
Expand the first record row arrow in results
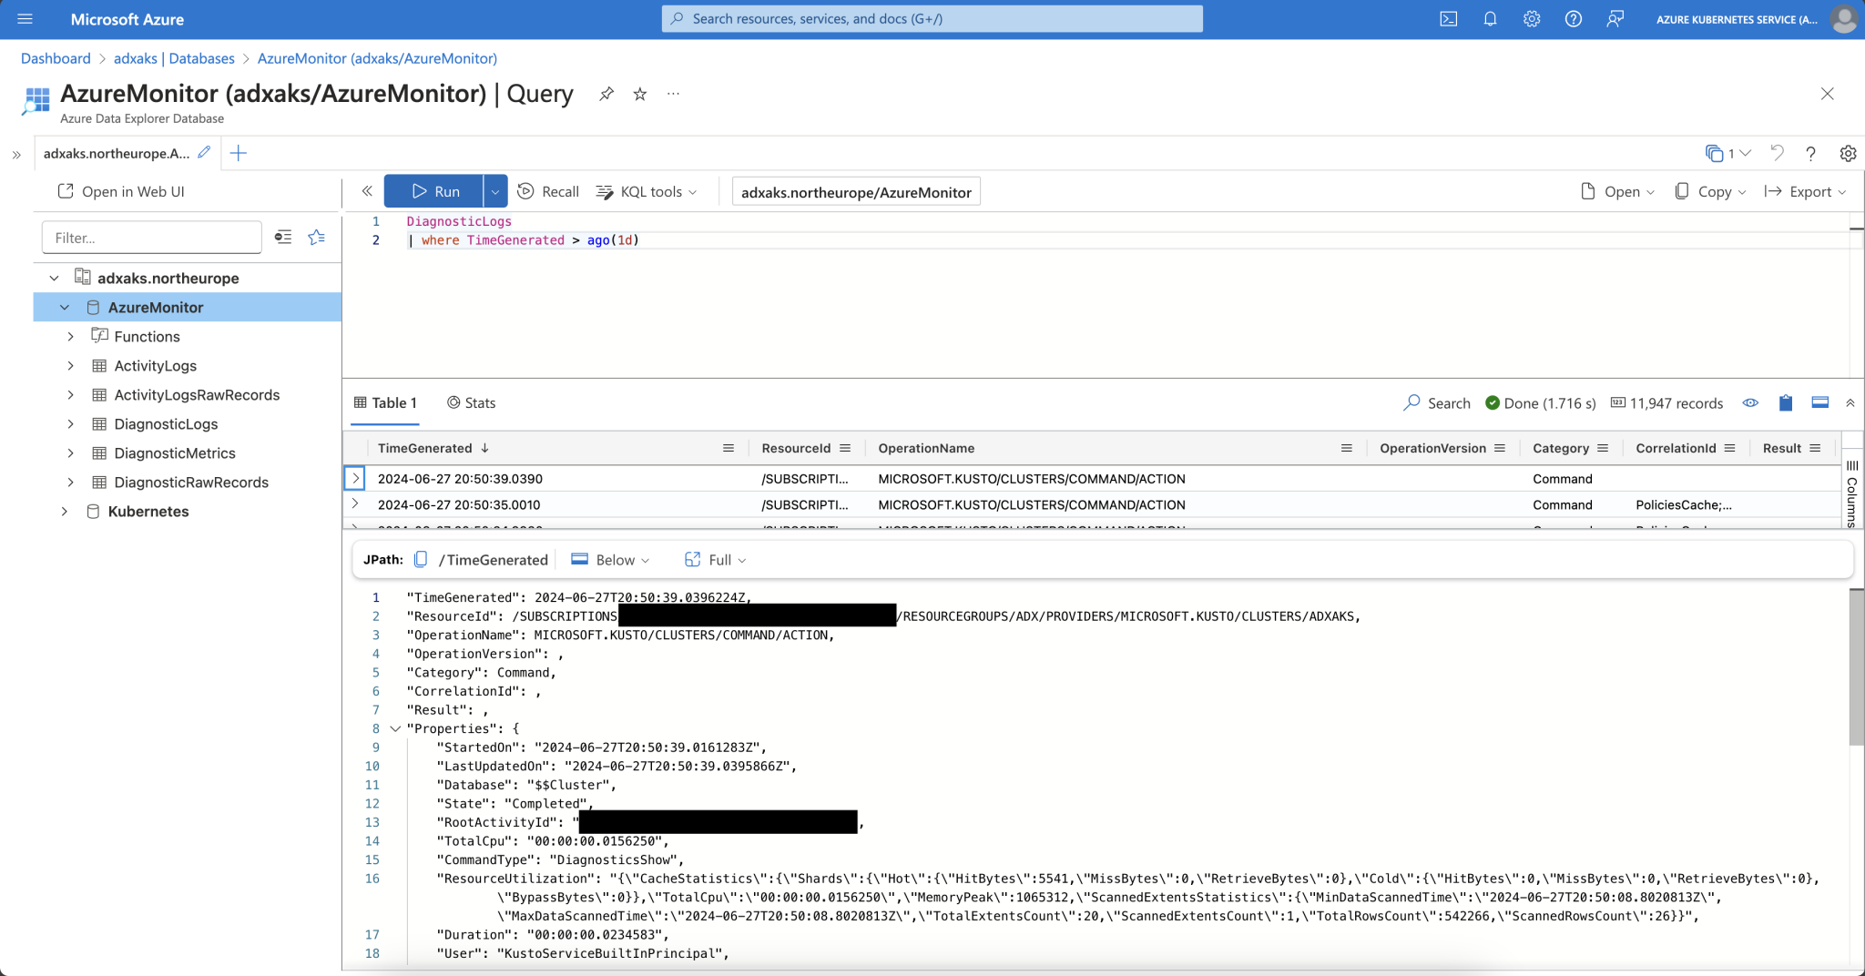click(354, 478)
